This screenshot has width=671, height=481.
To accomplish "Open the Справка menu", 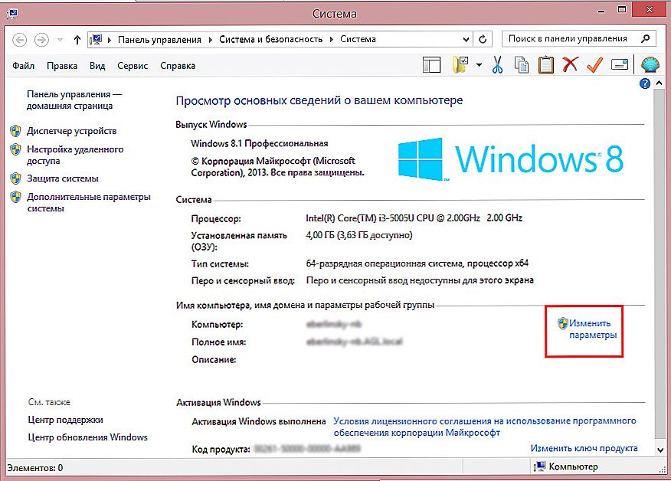I will [x=178, y=65].
